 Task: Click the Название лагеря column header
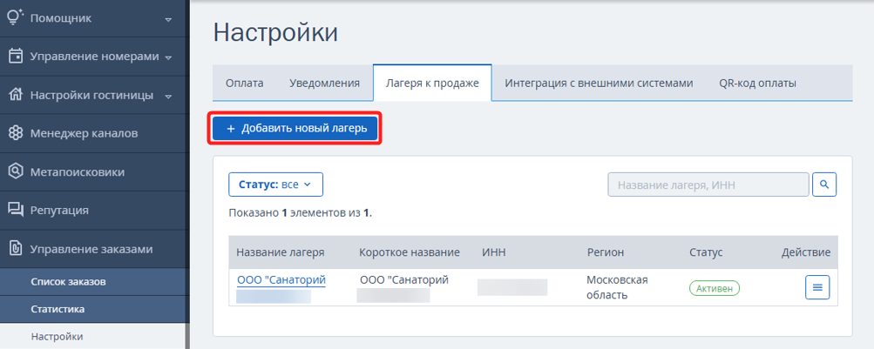(x=281, y=252)
